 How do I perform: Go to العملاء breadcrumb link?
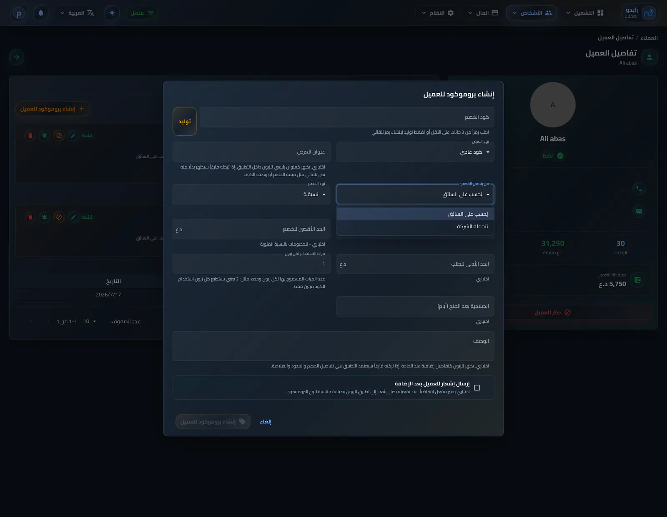click(x=649, y=37)
